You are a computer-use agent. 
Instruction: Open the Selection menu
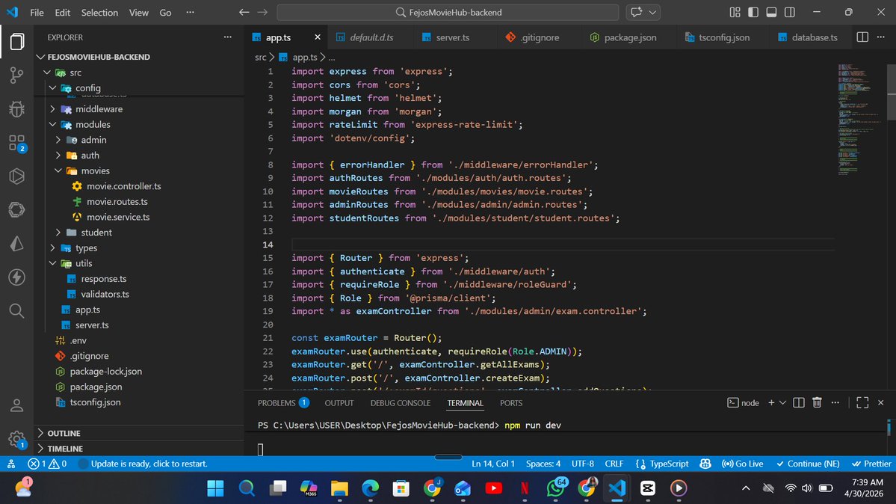click(99, 12)
